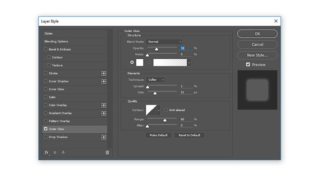This screenshot has height=171, width=327.
Task: Click the Contour curve thumbnail
Action: tap(151, 110)
